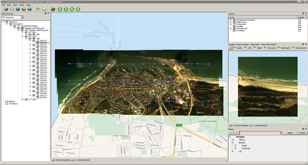Click the green right-arrow navigation button
This screenshot has width=308, height=165.
coord(67,9)
